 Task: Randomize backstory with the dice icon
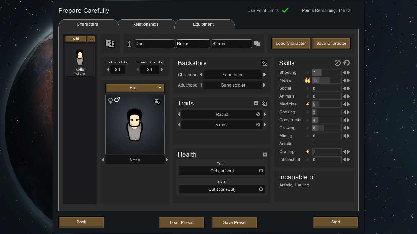coord(264,63)
